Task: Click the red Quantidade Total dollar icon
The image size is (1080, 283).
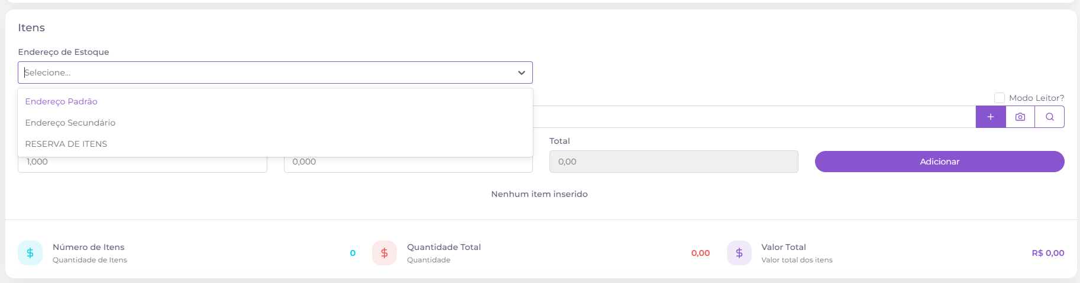Action: [384, 253]
